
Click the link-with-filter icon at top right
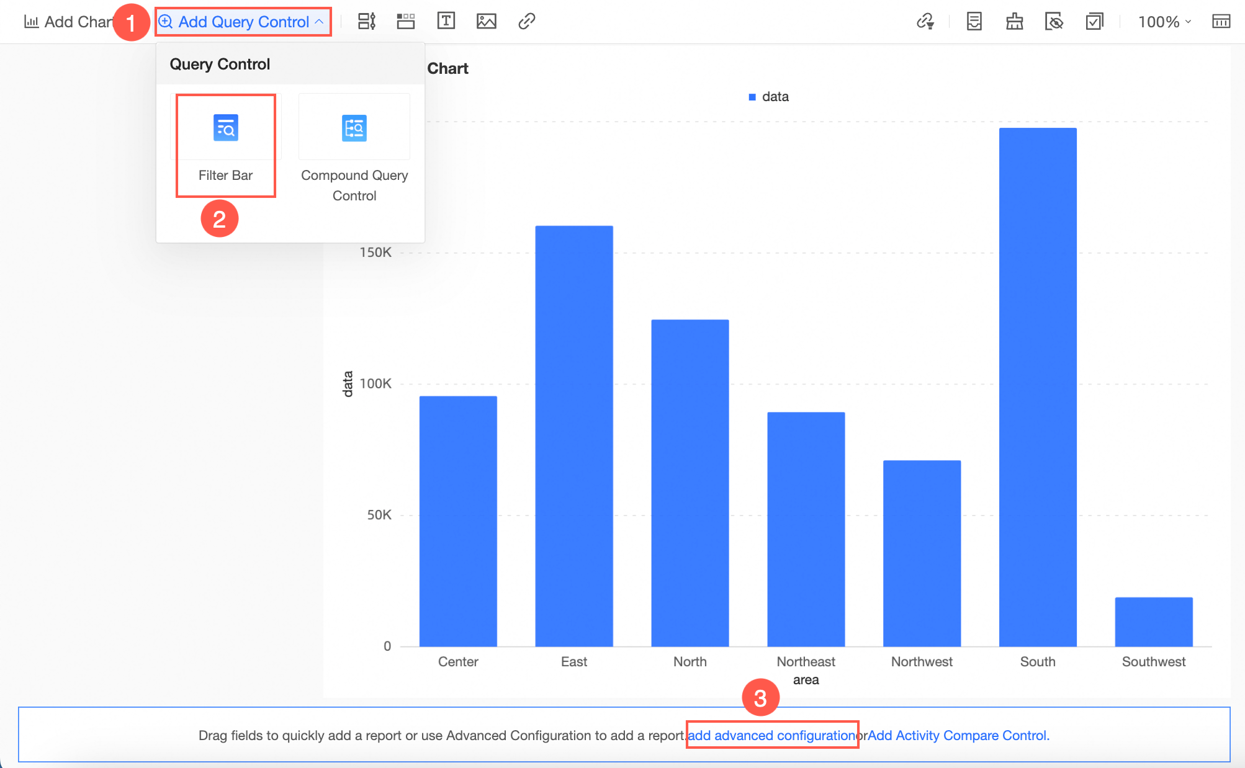[925, 22]
